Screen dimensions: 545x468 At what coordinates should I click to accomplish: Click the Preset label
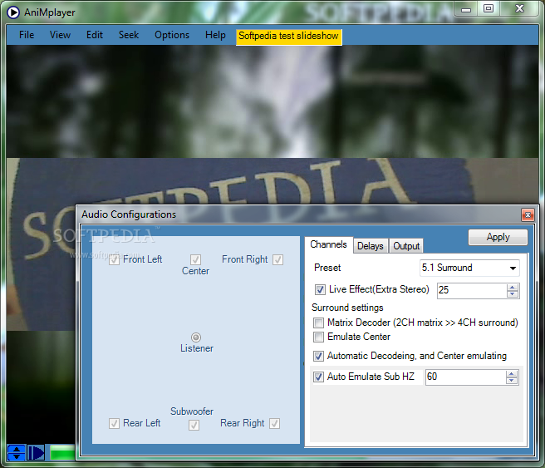tap(327, 268)
